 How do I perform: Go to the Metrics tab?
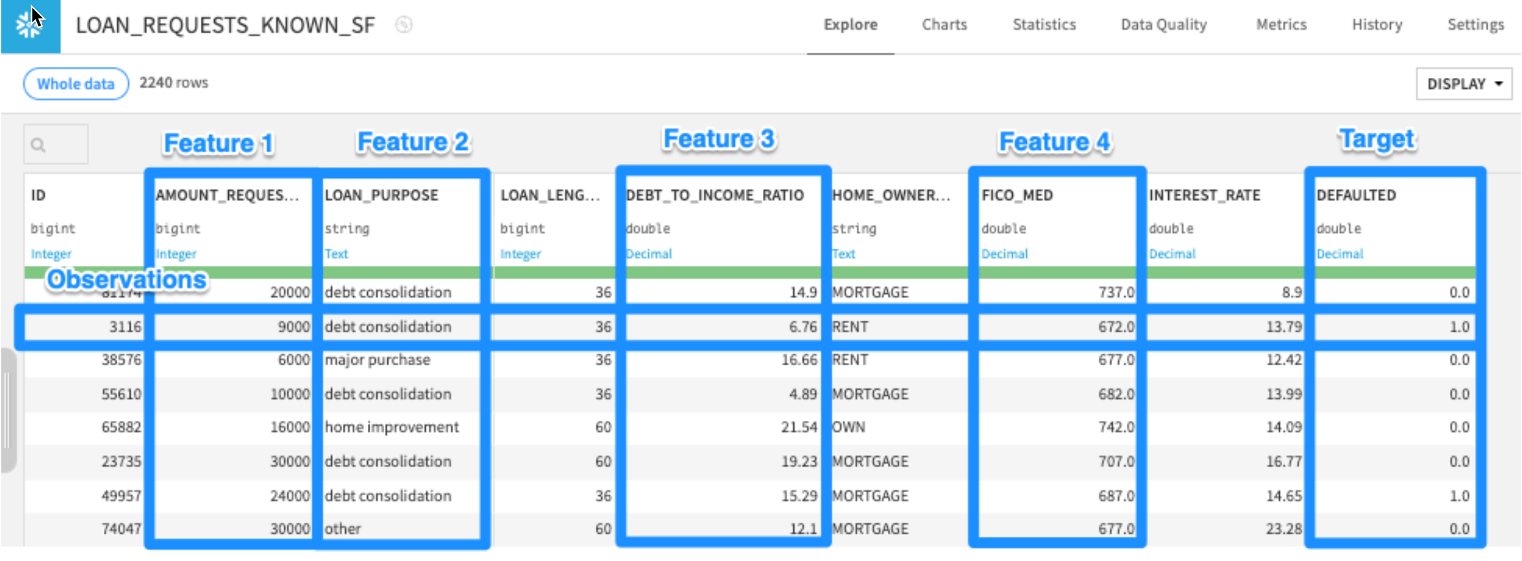[1281, 25]
